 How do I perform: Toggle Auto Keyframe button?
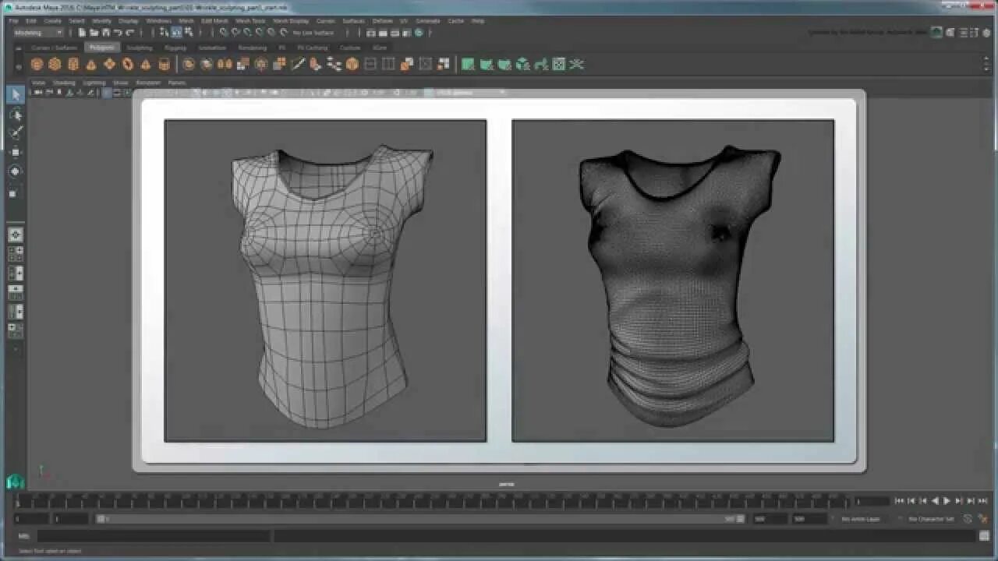[x=968, y=519]
